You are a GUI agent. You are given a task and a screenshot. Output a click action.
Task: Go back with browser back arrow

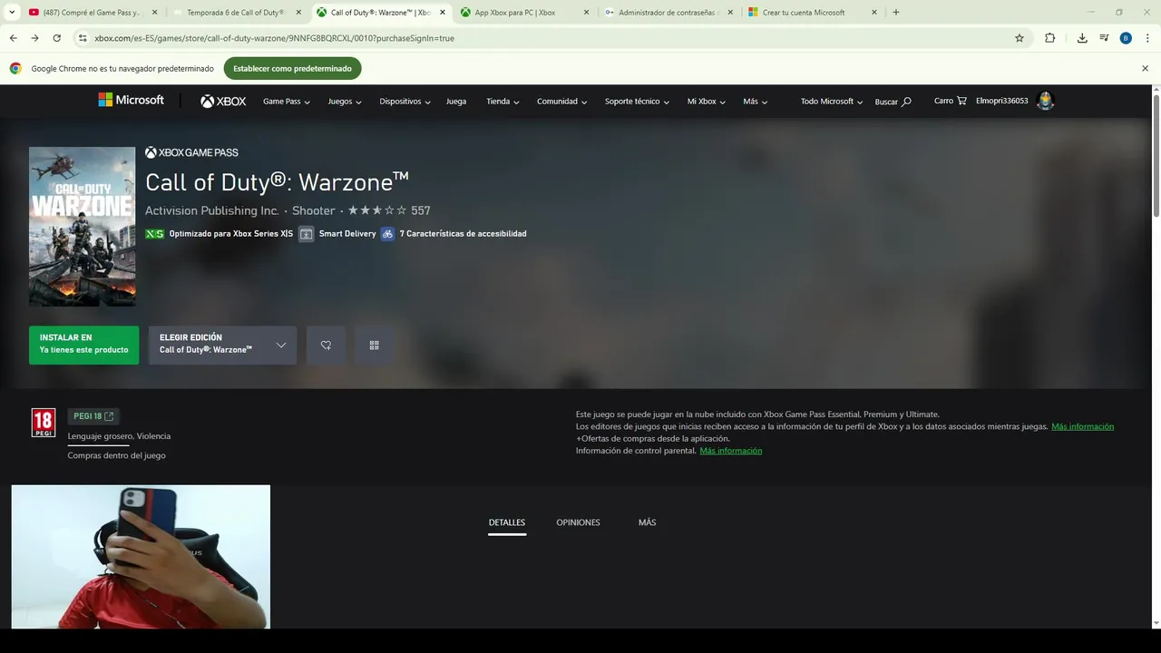tap(13, 38)
